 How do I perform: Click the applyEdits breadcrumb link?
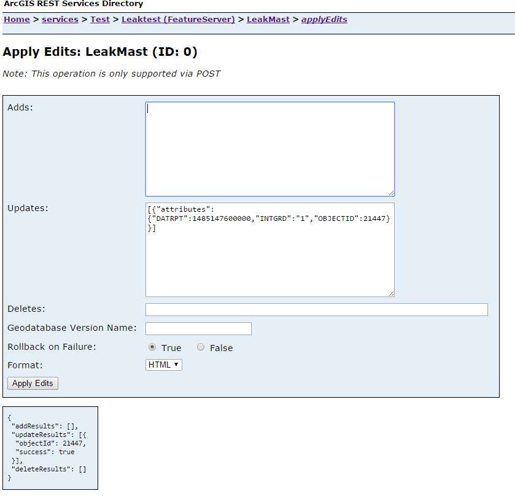coord(324,20)
